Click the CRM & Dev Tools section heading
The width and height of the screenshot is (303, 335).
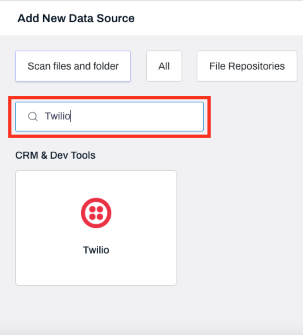(55, 155)
